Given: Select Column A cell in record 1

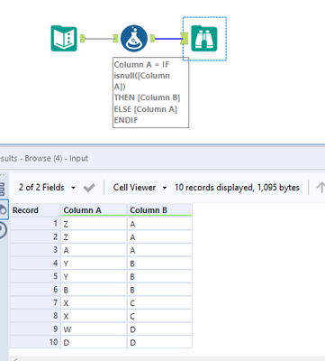Looking at the screenshot, I should (x=94, y=224).
